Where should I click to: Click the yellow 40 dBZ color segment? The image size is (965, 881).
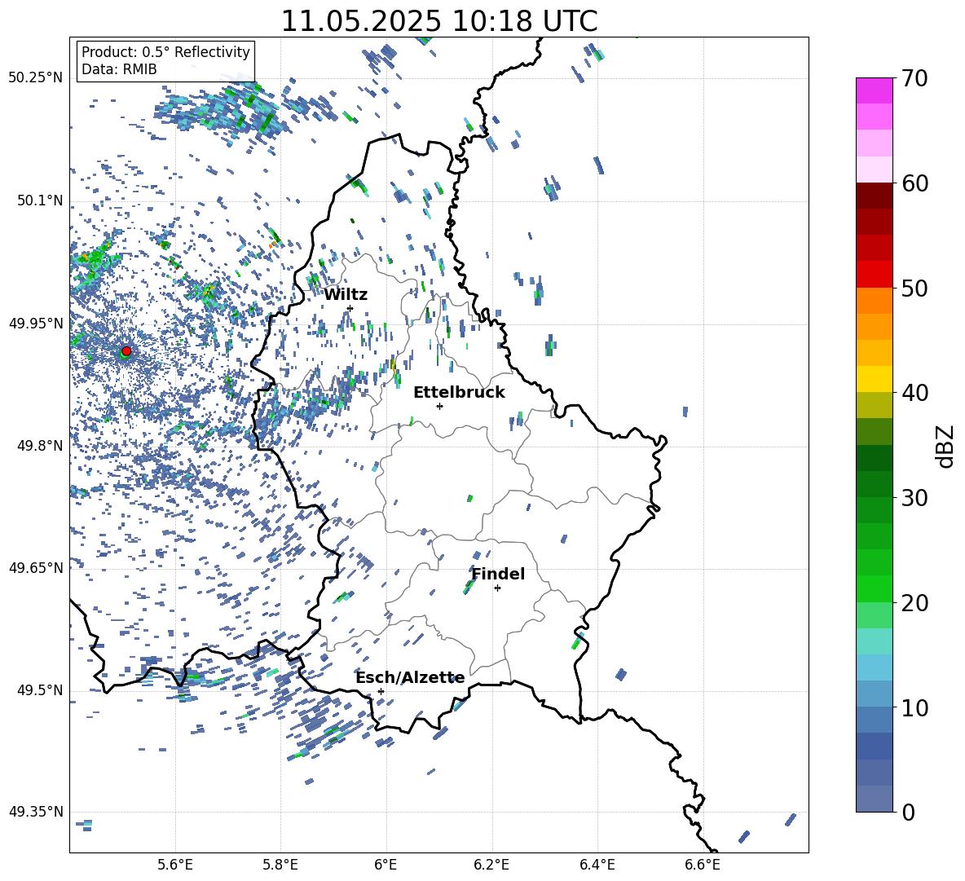[874, 379]
